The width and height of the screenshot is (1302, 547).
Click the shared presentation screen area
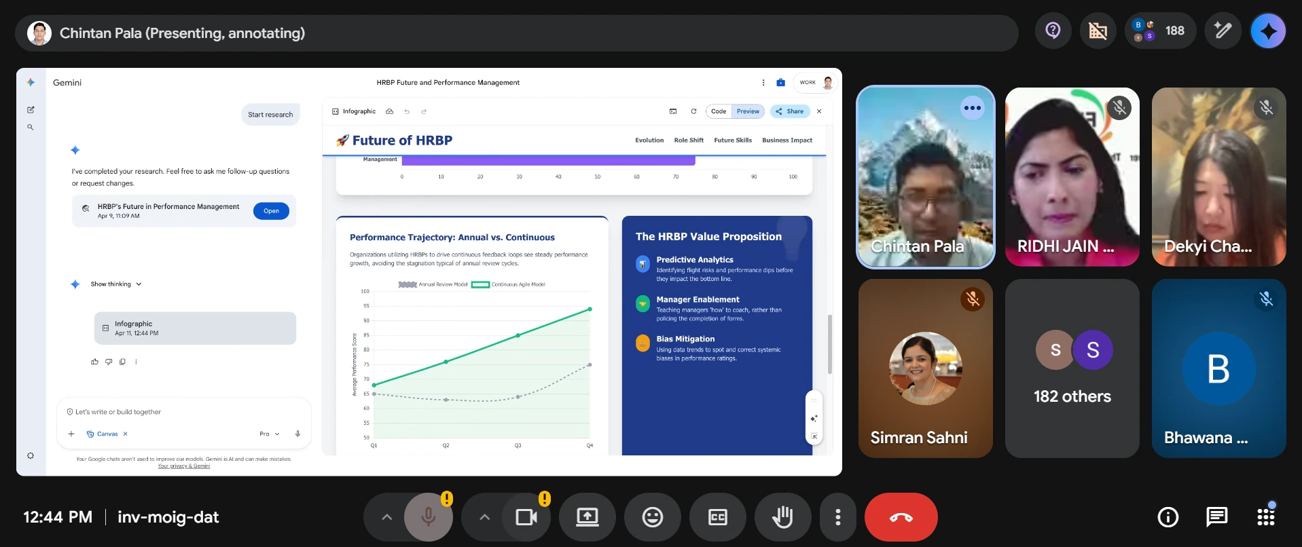[x=429, y=271]
